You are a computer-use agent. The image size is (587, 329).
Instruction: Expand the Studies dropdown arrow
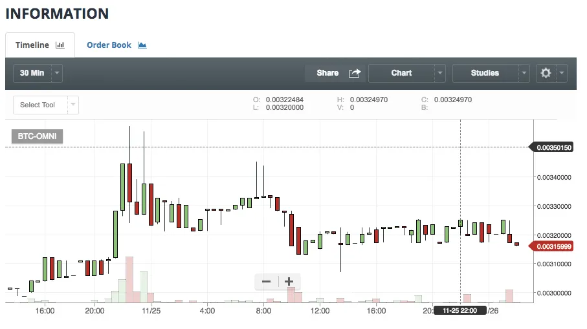pos(524,73)
